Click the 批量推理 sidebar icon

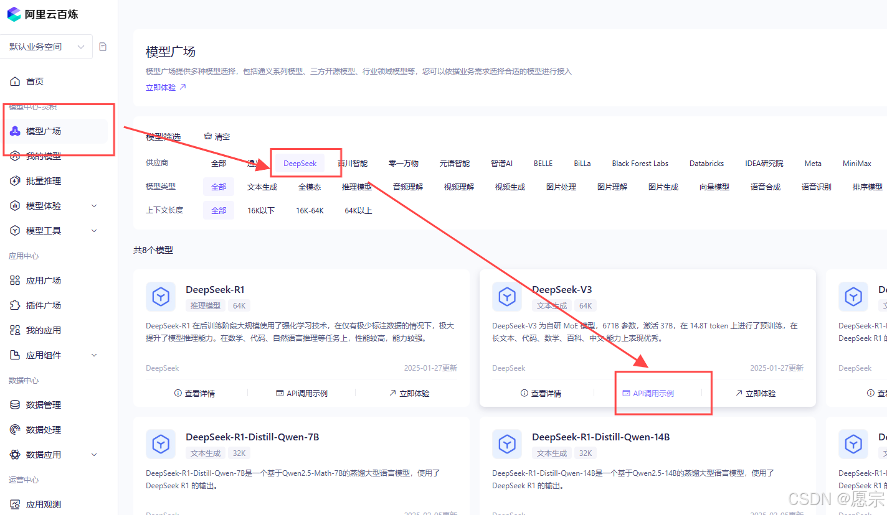(x=16, y=181)
